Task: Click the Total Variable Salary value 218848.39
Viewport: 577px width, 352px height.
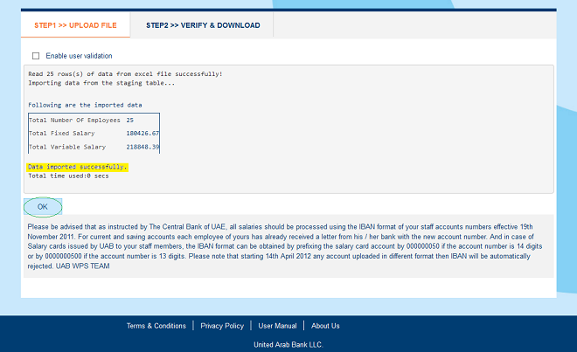Action: click(x=143, y=148)
